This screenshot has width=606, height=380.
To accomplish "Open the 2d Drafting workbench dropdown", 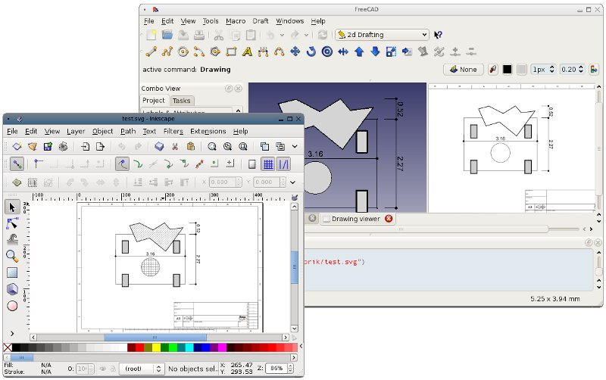I will pos(383,35).
